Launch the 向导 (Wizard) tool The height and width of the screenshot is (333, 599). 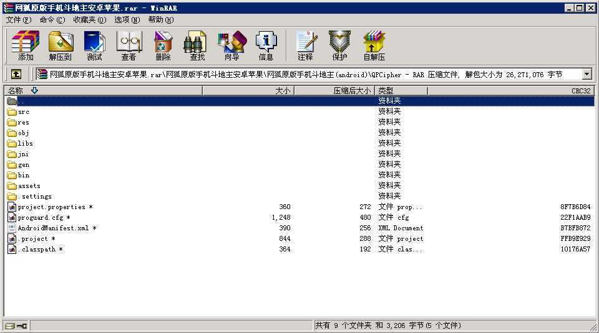point(231,45)
